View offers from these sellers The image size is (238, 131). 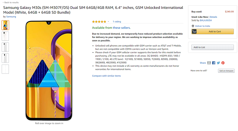pos(122,28)
